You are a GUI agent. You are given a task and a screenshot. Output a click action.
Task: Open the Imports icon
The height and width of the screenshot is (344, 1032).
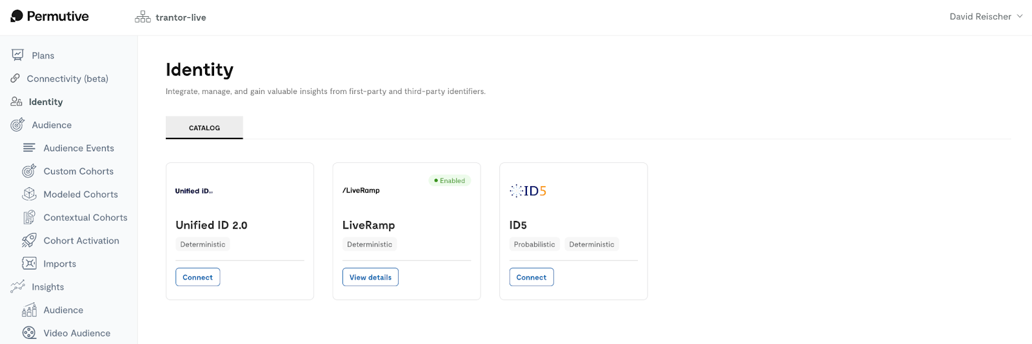point(29,263)
